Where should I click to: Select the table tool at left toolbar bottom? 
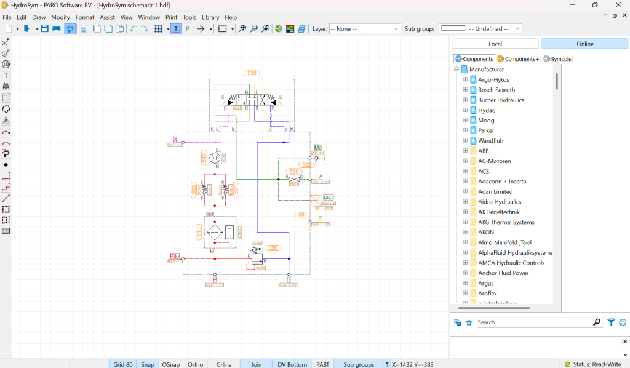pos(6,231)
